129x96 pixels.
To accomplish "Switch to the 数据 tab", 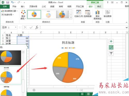I will coord(52,6).
